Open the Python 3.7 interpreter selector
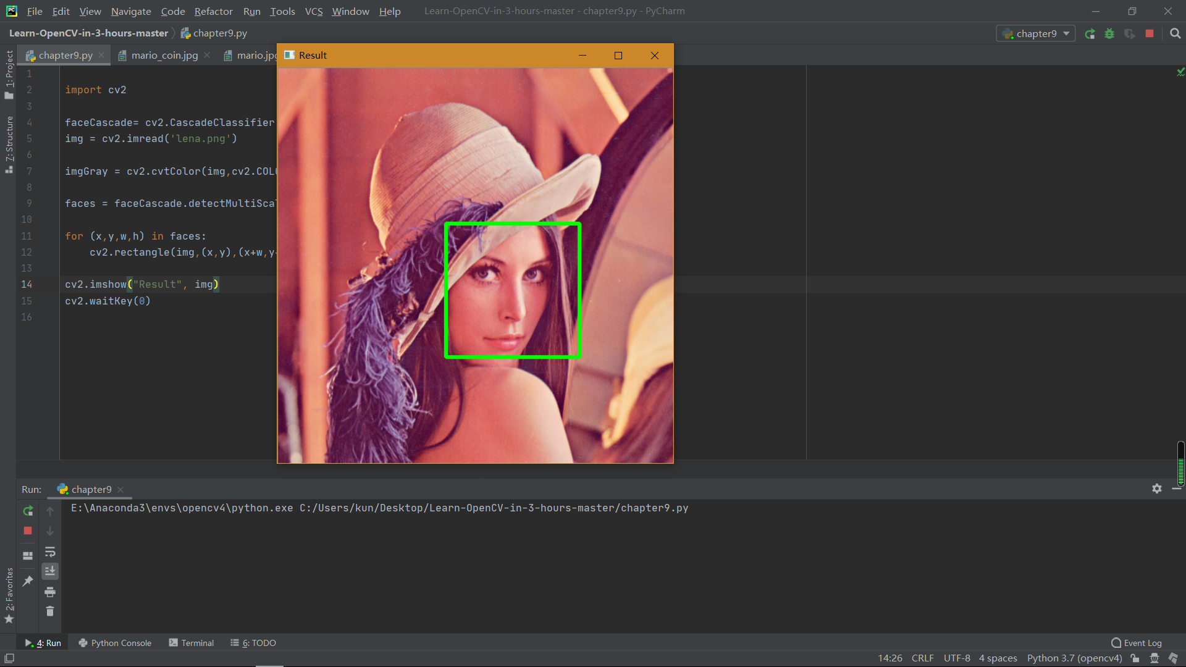1186x667 pixels. pyautogui.click(x=1074, y=658)
